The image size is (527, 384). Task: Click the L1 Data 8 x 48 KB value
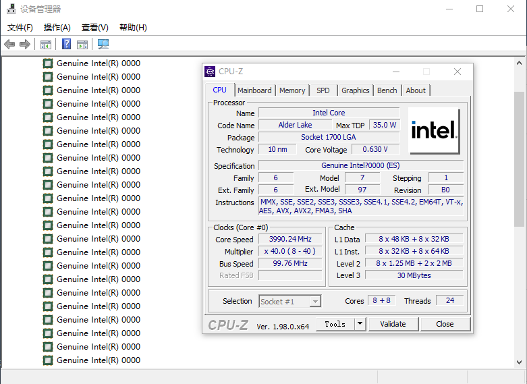pyautogui.click(x=414, y=239)
